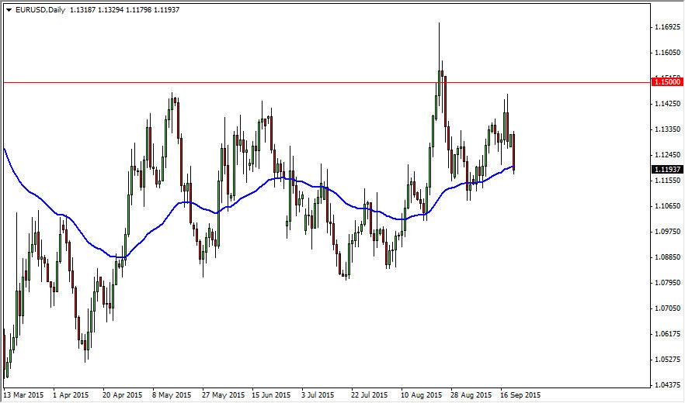685x403 pixels.
Task: Click the 8 May 2015 date label
Action: [x=171, y=395]
